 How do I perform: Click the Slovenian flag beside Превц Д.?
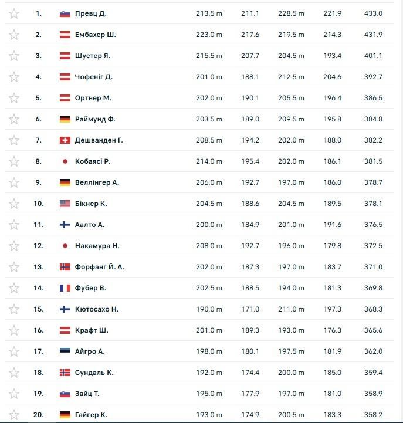click(x=65, y=13)
